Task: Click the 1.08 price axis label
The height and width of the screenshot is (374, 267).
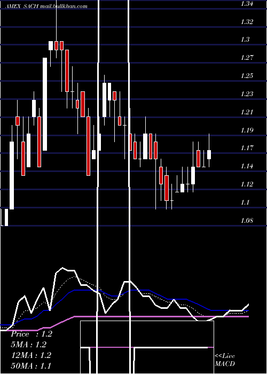Action: 247,220
